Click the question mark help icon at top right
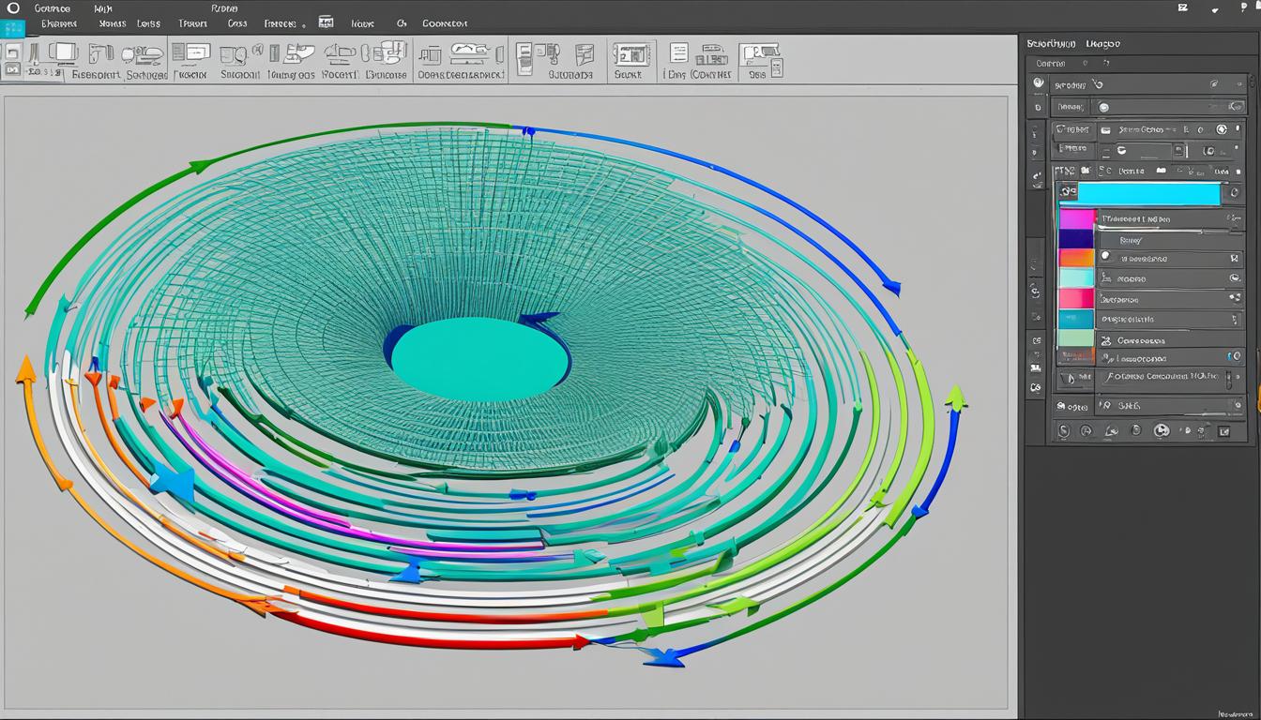This screenshot has height=720, width=1261. click(x=1244, y=7)
